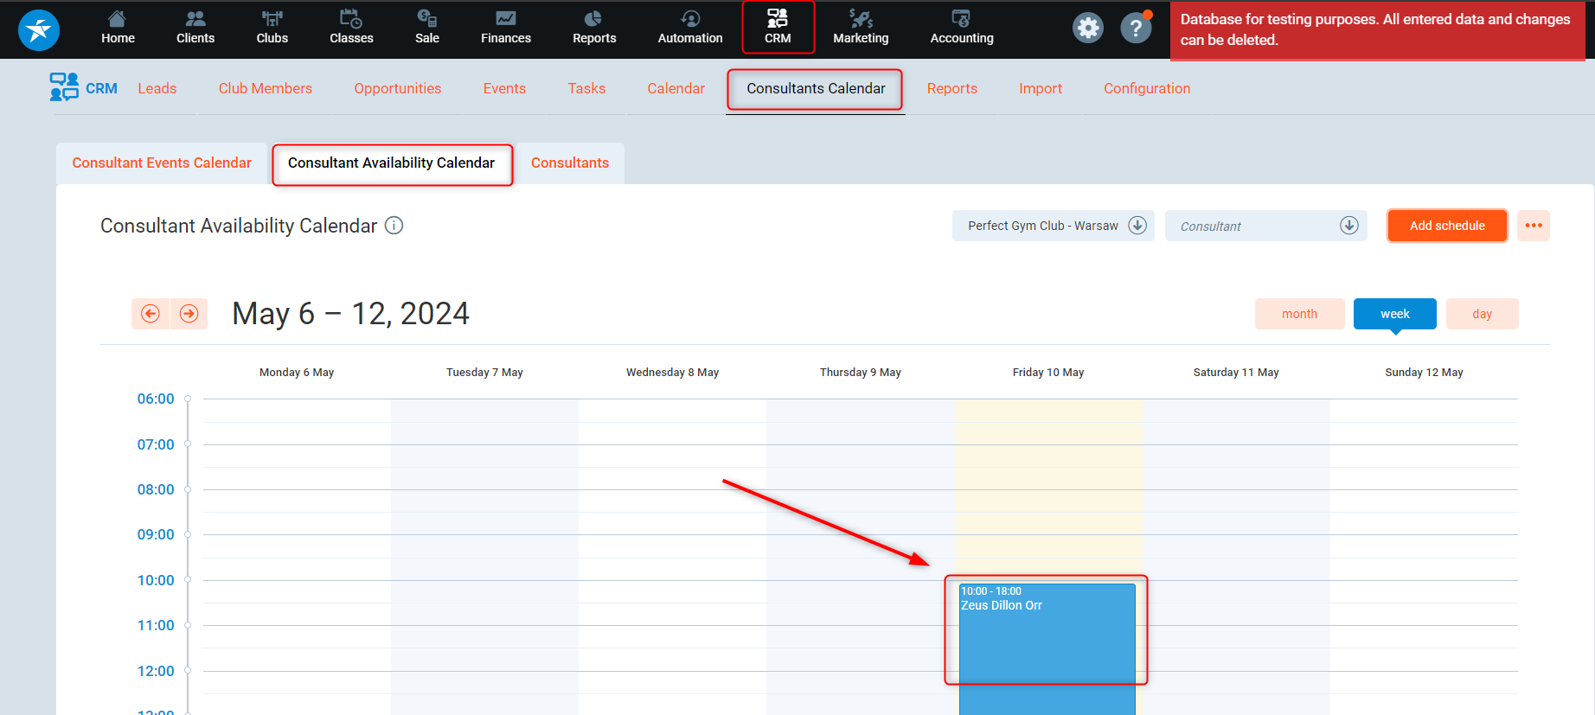Switch calendar to month view
The image size is (1595, 715).
(x=1299, y=314)
